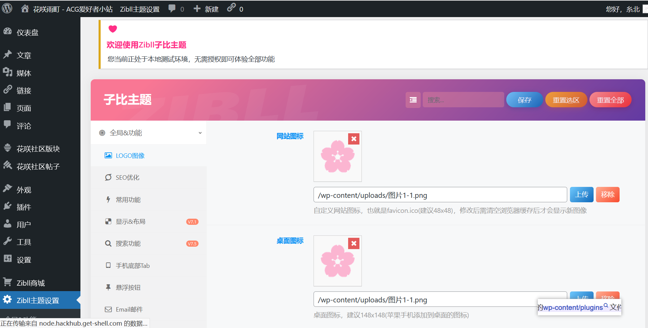Screen dimensions: 648x328
Task: Click the blue 保存 button
Action: point(524,100)
